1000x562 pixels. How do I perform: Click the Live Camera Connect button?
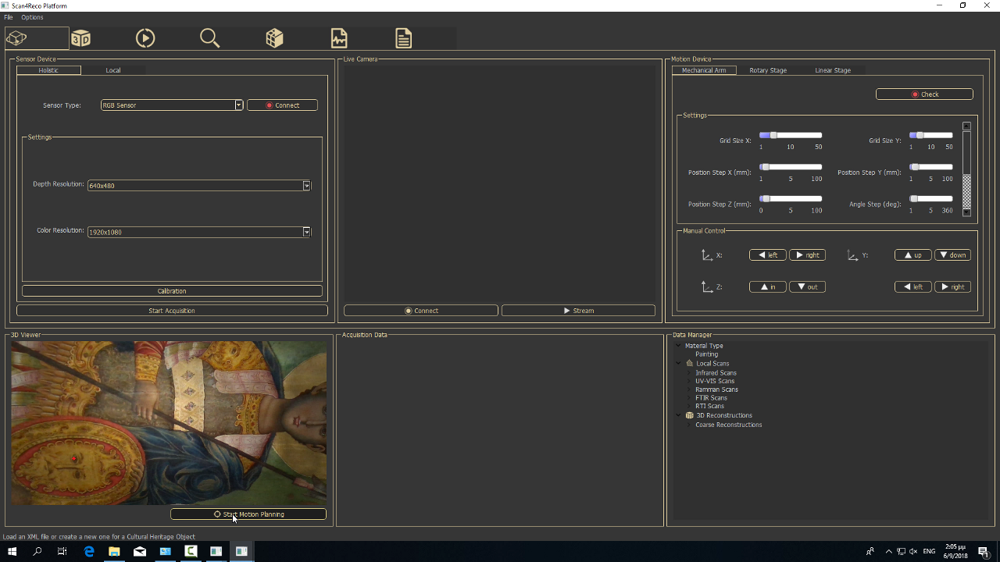421,311
